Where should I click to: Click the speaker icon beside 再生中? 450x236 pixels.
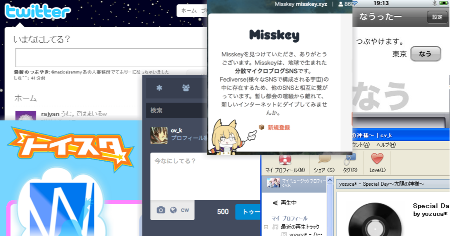(275, 203)
